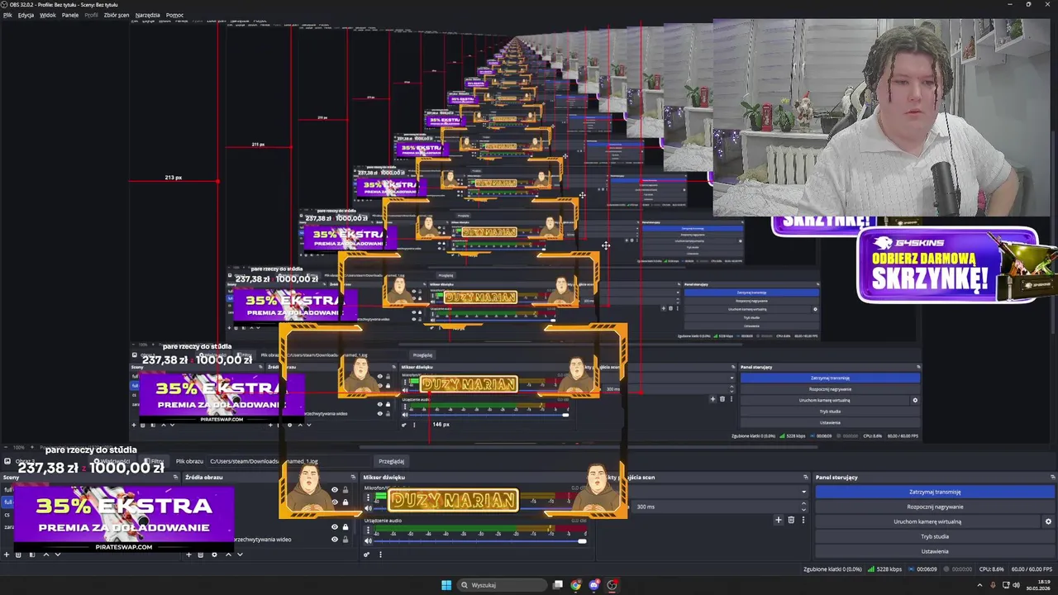
Task: Delete the selected source with the trash icon
Action: tap(201, 555)
